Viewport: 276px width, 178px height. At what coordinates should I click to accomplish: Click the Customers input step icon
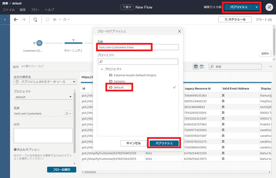tap(39, 43)
